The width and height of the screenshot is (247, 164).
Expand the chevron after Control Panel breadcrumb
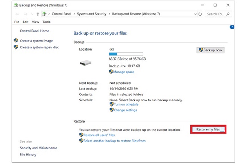click(x=74, y=14)
